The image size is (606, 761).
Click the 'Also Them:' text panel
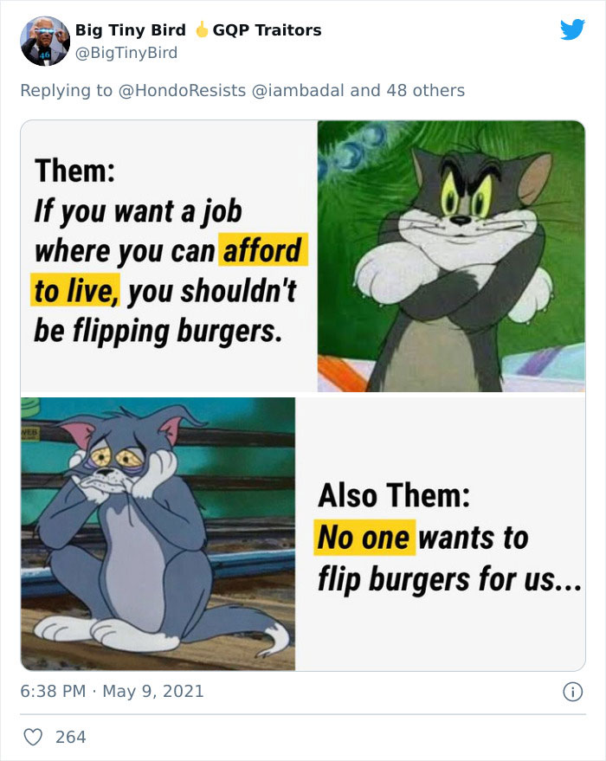[x=440, y=534]
